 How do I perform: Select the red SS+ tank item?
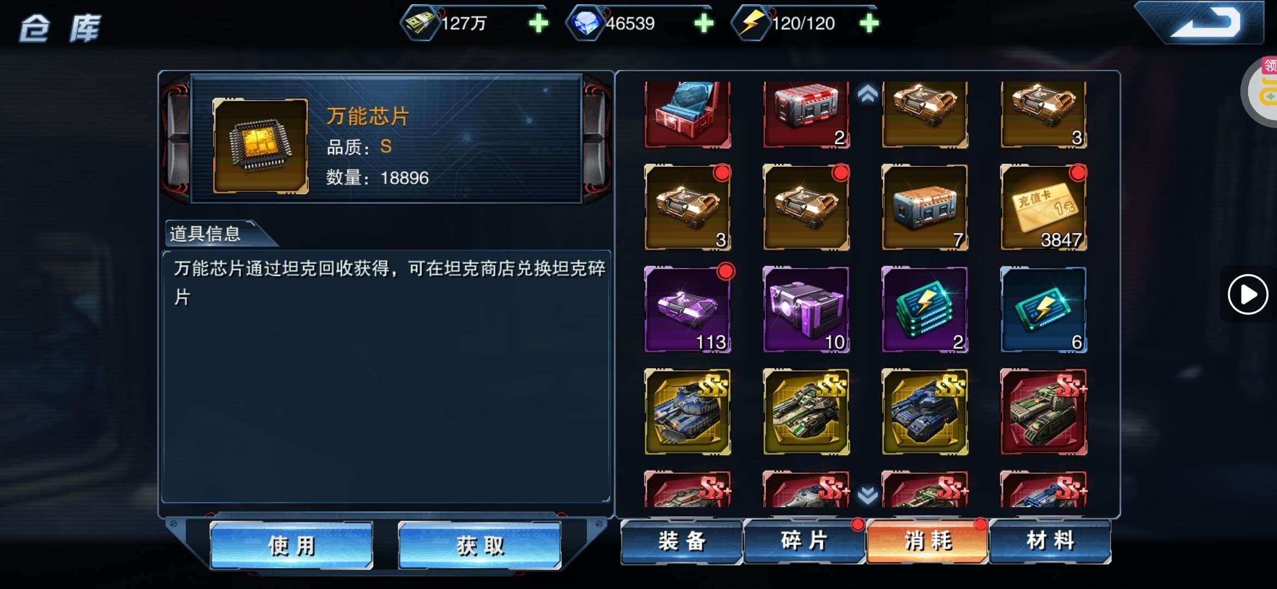1043,412
